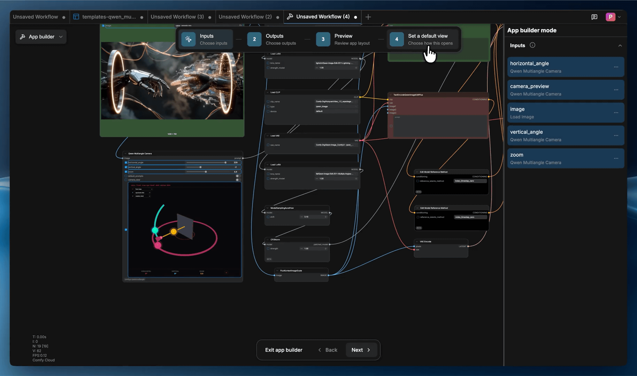
Task: Click the P profile avatar
Action: 611,17
